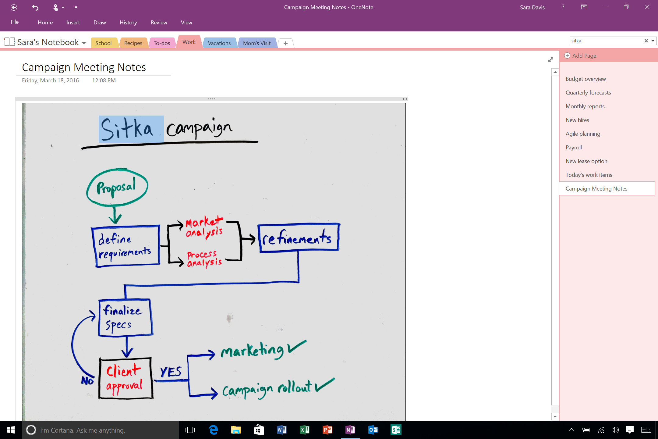Viewport: 658px width, 439px height.
Task: Open Task View from taskbar
Action: point(190,430)
